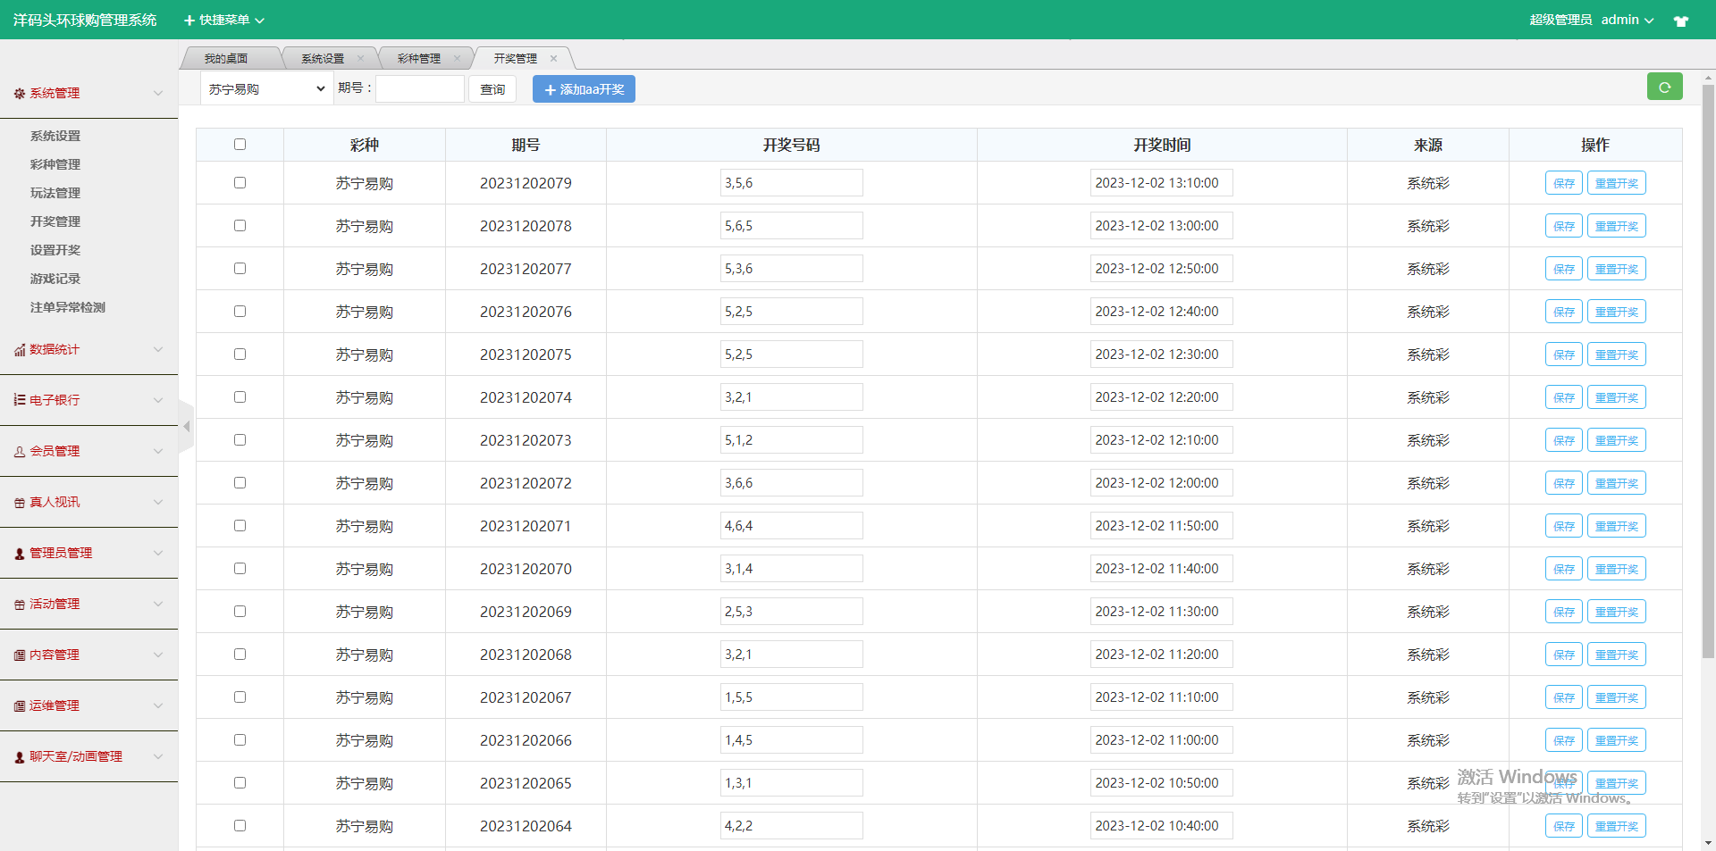Click the 系统管理 gear icon

[x=19, y=93]
